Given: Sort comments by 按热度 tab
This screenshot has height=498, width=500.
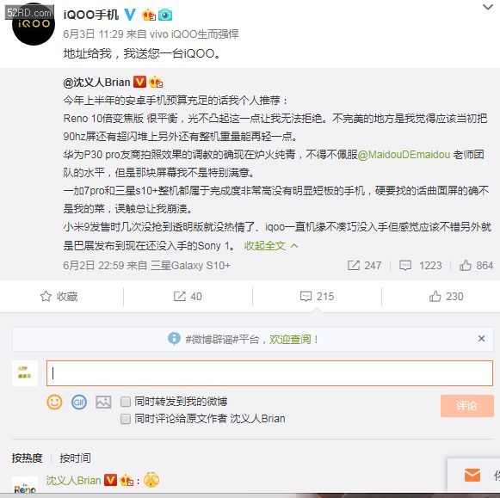Looking at the screenshot, I should tap(27, 458).
